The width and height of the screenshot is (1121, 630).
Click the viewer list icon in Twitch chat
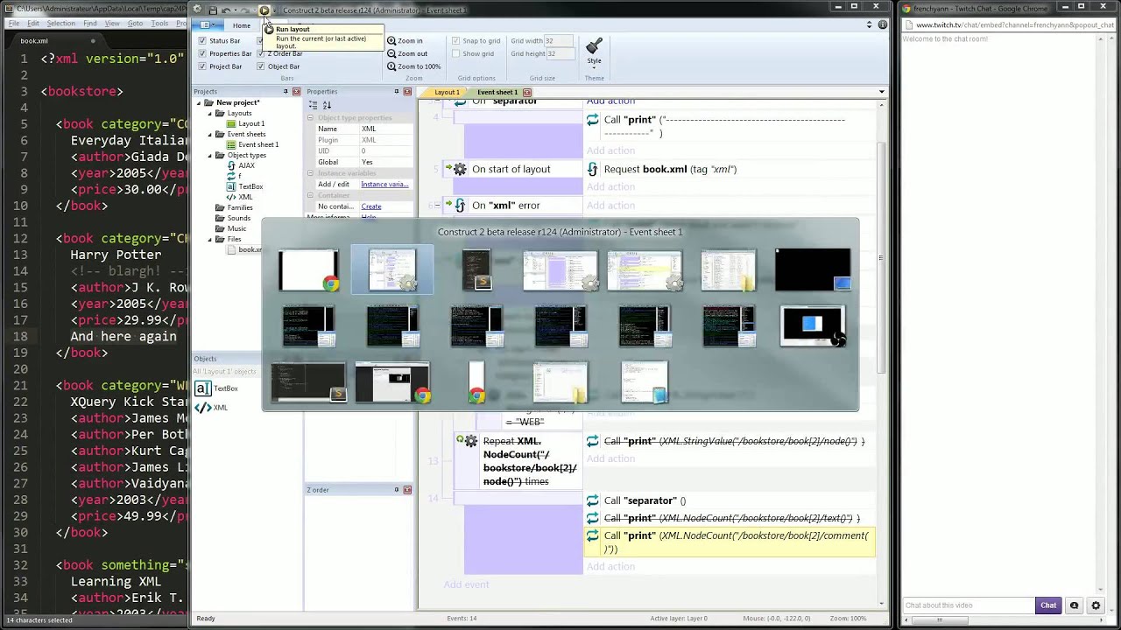[1075, 605]
